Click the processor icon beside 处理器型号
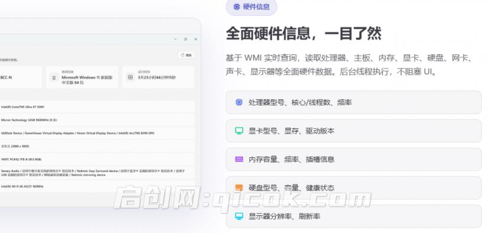The image size is (490, 233). (239, 102)
